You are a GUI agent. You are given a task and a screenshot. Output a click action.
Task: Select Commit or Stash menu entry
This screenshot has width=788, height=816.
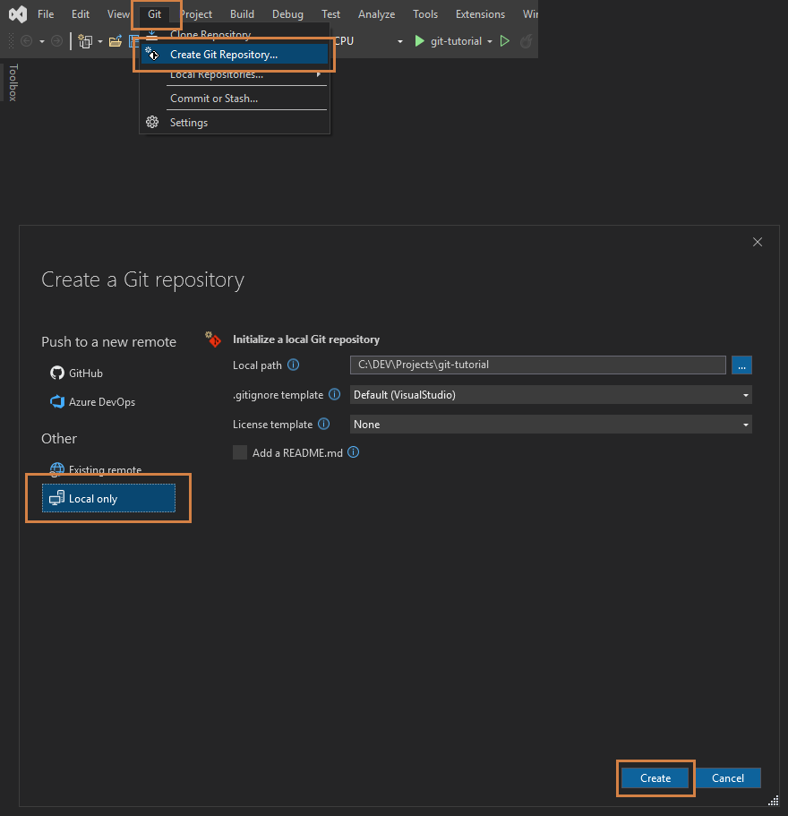[214, 99]
